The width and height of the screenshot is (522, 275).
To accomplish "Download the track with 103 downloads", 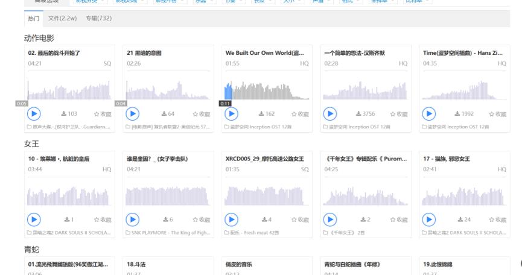I will 69,114.
